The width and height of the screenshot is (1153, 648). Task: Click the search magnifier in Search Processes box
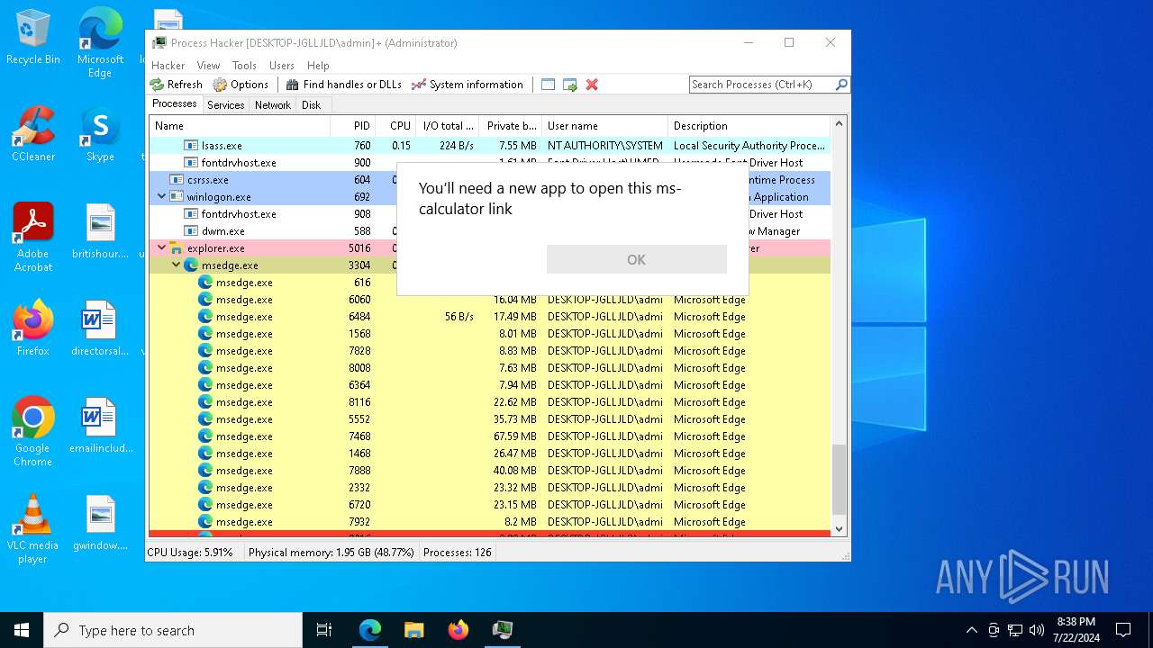[841, 85]
